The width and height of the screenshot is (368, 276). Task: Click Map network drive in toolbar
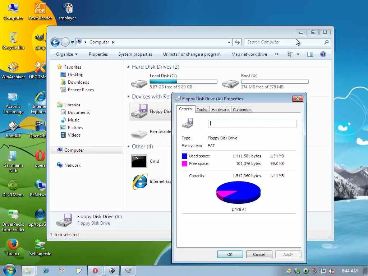(x=249, y=54)
